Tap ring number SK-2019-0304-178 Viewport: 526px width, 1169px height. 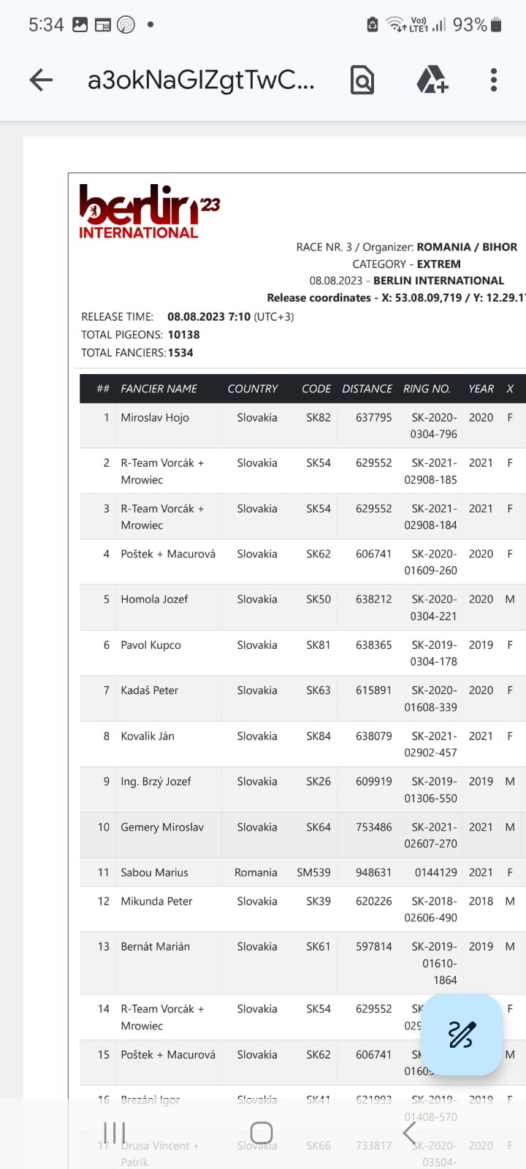tap(433, 653)
